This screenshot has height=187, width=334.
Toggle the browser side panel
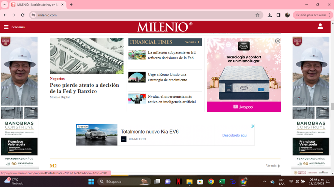tap(278, 15)
